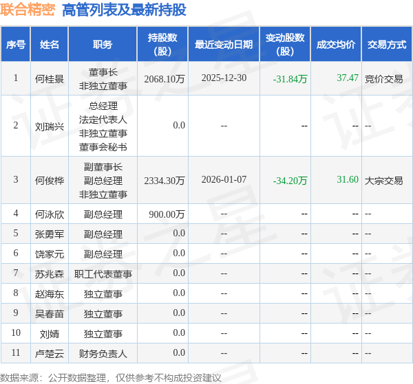413x384 pixels.
Task: Sort by the 持股数(股) column header
Action: [162, 45]
